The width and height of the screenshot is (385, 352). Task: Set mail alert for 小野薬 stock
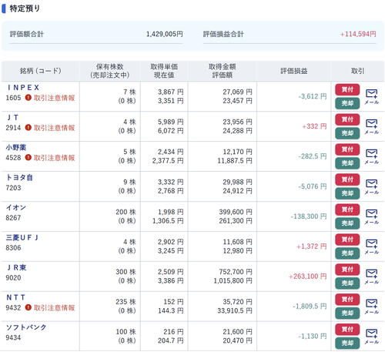372,156
